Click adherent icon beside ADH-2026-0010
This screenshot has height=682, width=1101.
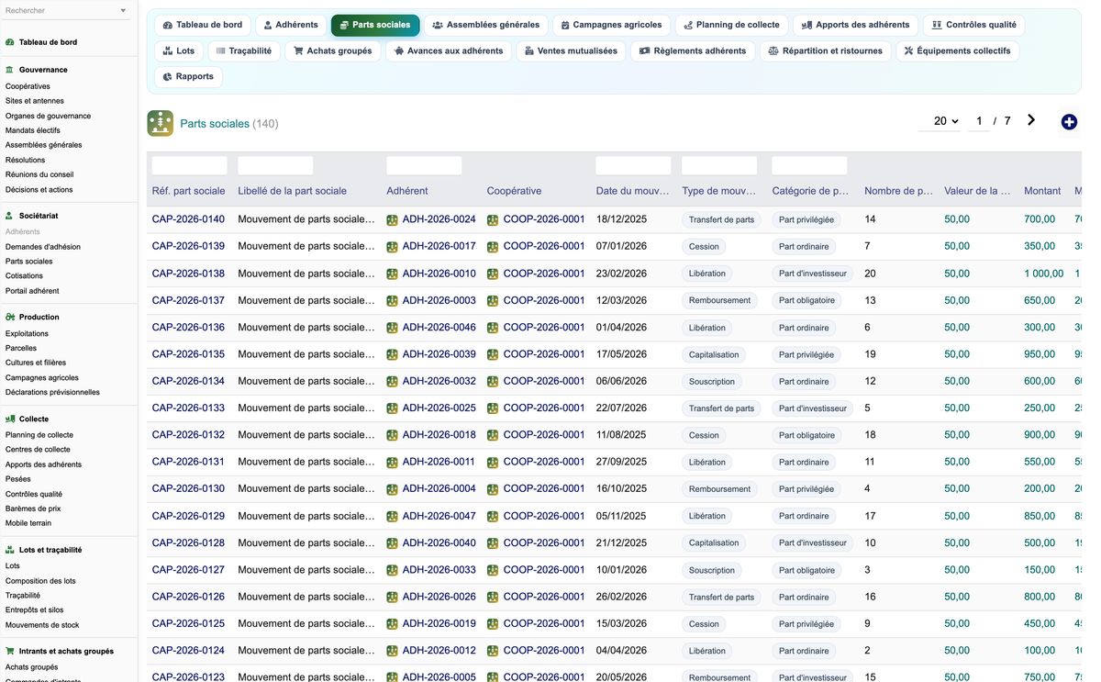[393, 274]
